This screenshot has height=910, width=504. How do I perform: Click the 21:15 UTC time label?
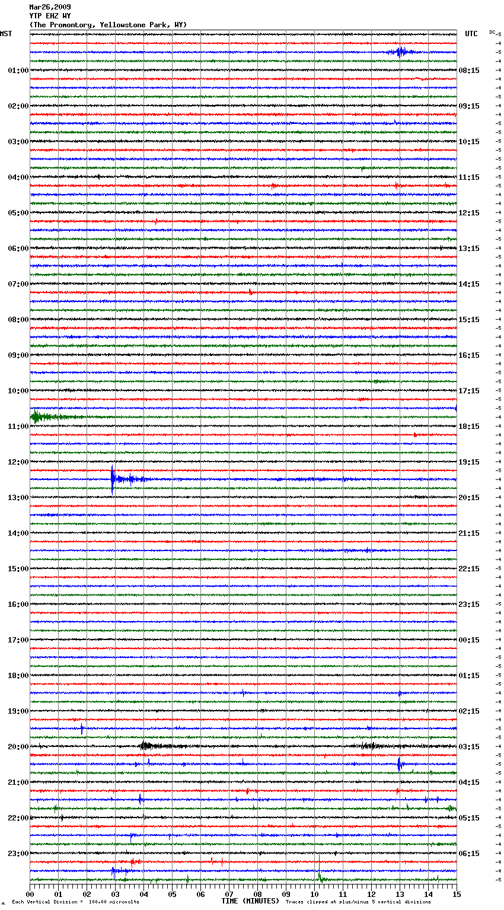point(469,533)
